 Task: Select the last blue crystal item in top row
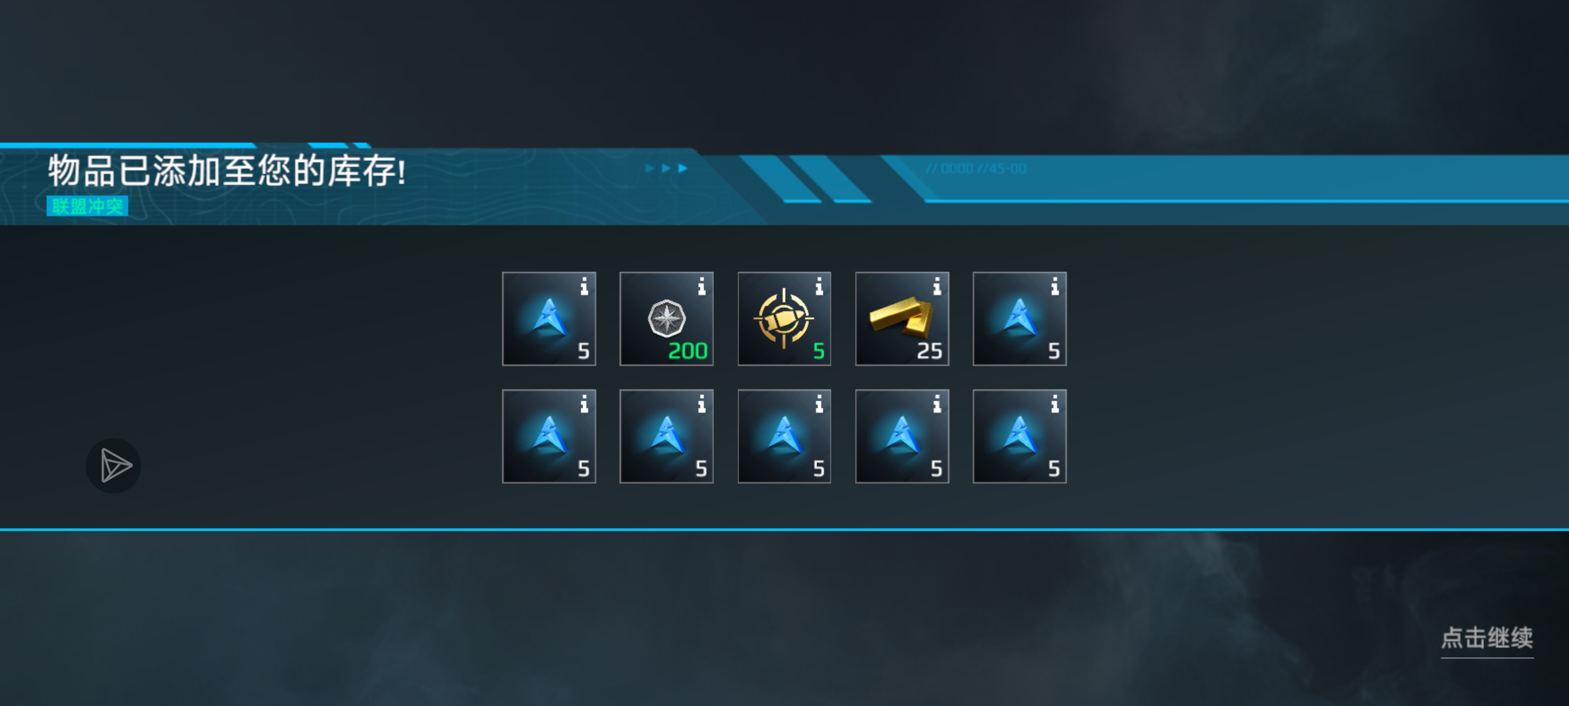coord(1019,319)
